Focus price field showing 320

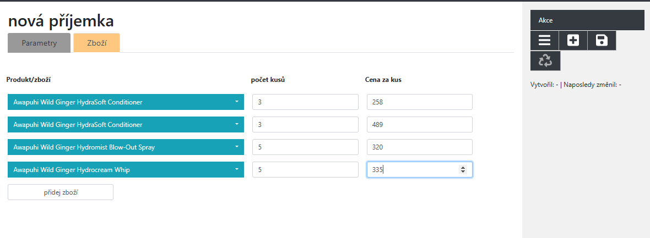pos(420,147)
